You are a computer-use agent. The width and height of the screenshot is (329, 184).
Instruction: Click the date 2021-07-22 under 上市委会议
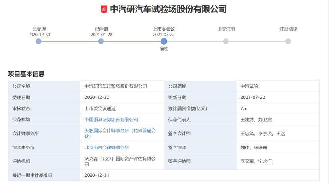pos(164,34)
